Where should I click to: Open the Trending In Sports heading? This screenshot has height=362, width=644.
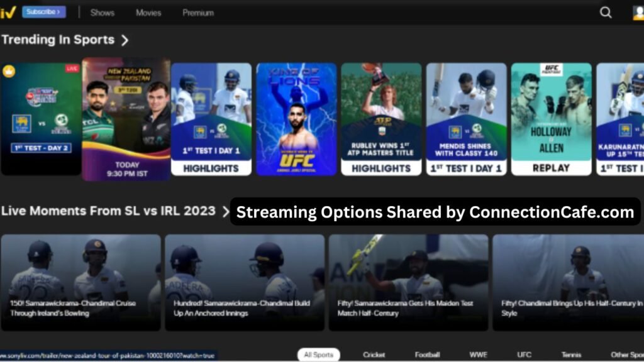point(58,40)
